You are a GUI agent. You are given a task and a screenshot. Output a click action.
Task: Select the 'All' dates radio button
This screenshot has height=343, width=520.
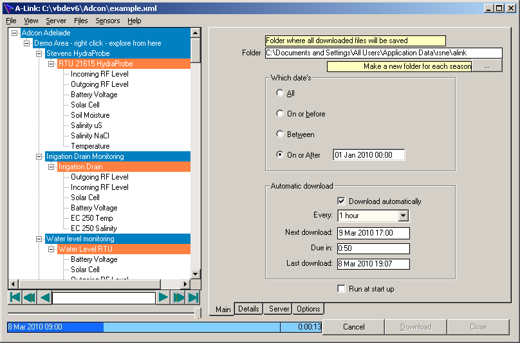[x=279, y=93]
